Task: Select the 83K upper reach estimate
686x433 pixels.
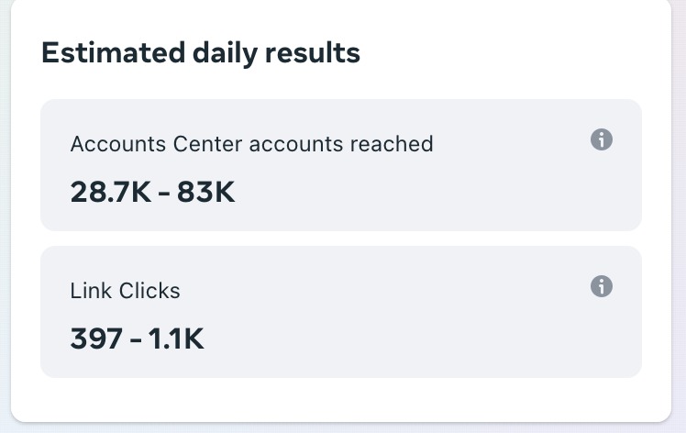Action: 205,192
